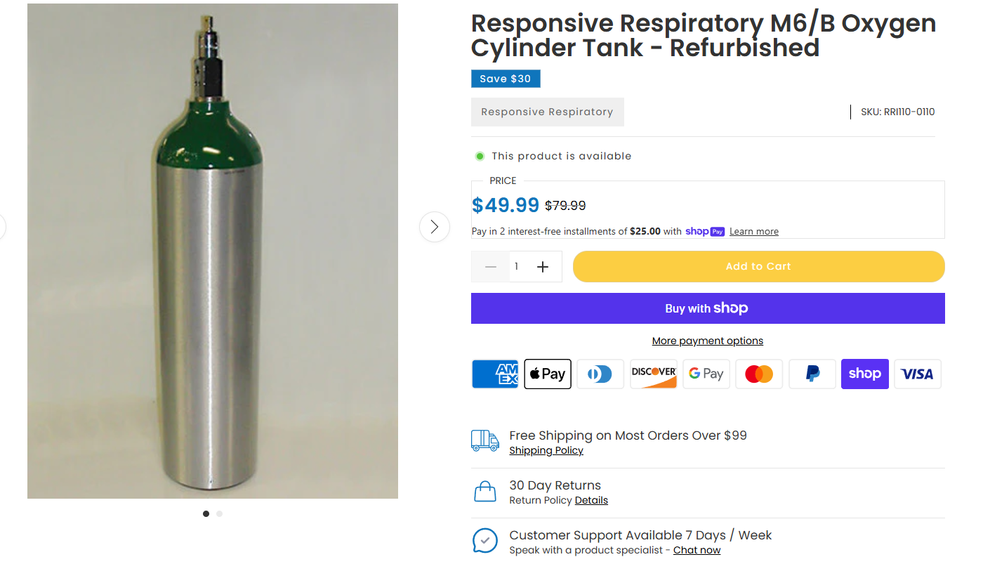983x564 pixels.
Task: Click the Responsive Respiratory brand tag
Action: (x=547, y=112)
